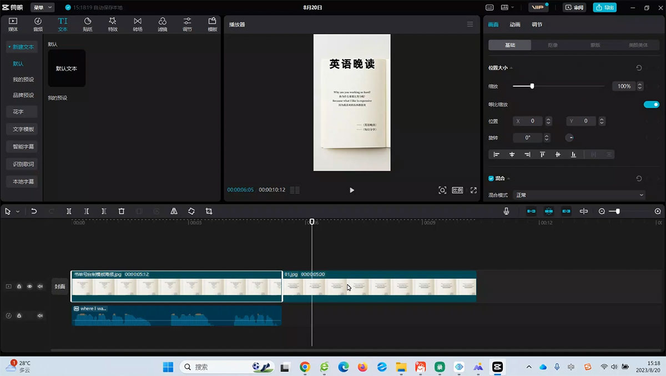Image resolution: width=666 pixels, height=376 pixels.
Task: Uncheck the 混合 blend checkbox
Action: point(491,179)
